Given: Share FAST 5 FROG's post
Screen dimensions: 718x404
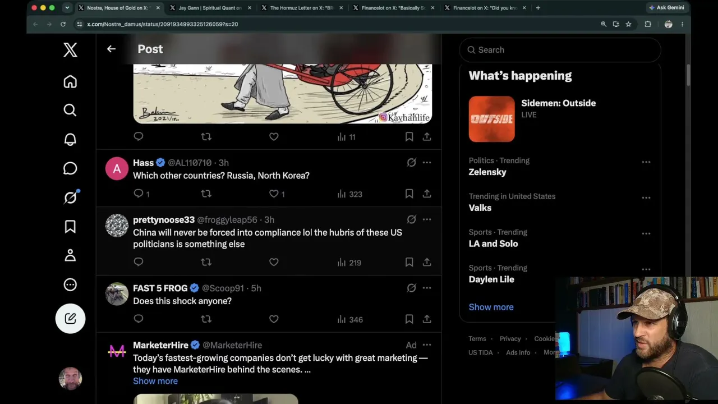Looking at the screenshot, I should click(x=427, y=319).
